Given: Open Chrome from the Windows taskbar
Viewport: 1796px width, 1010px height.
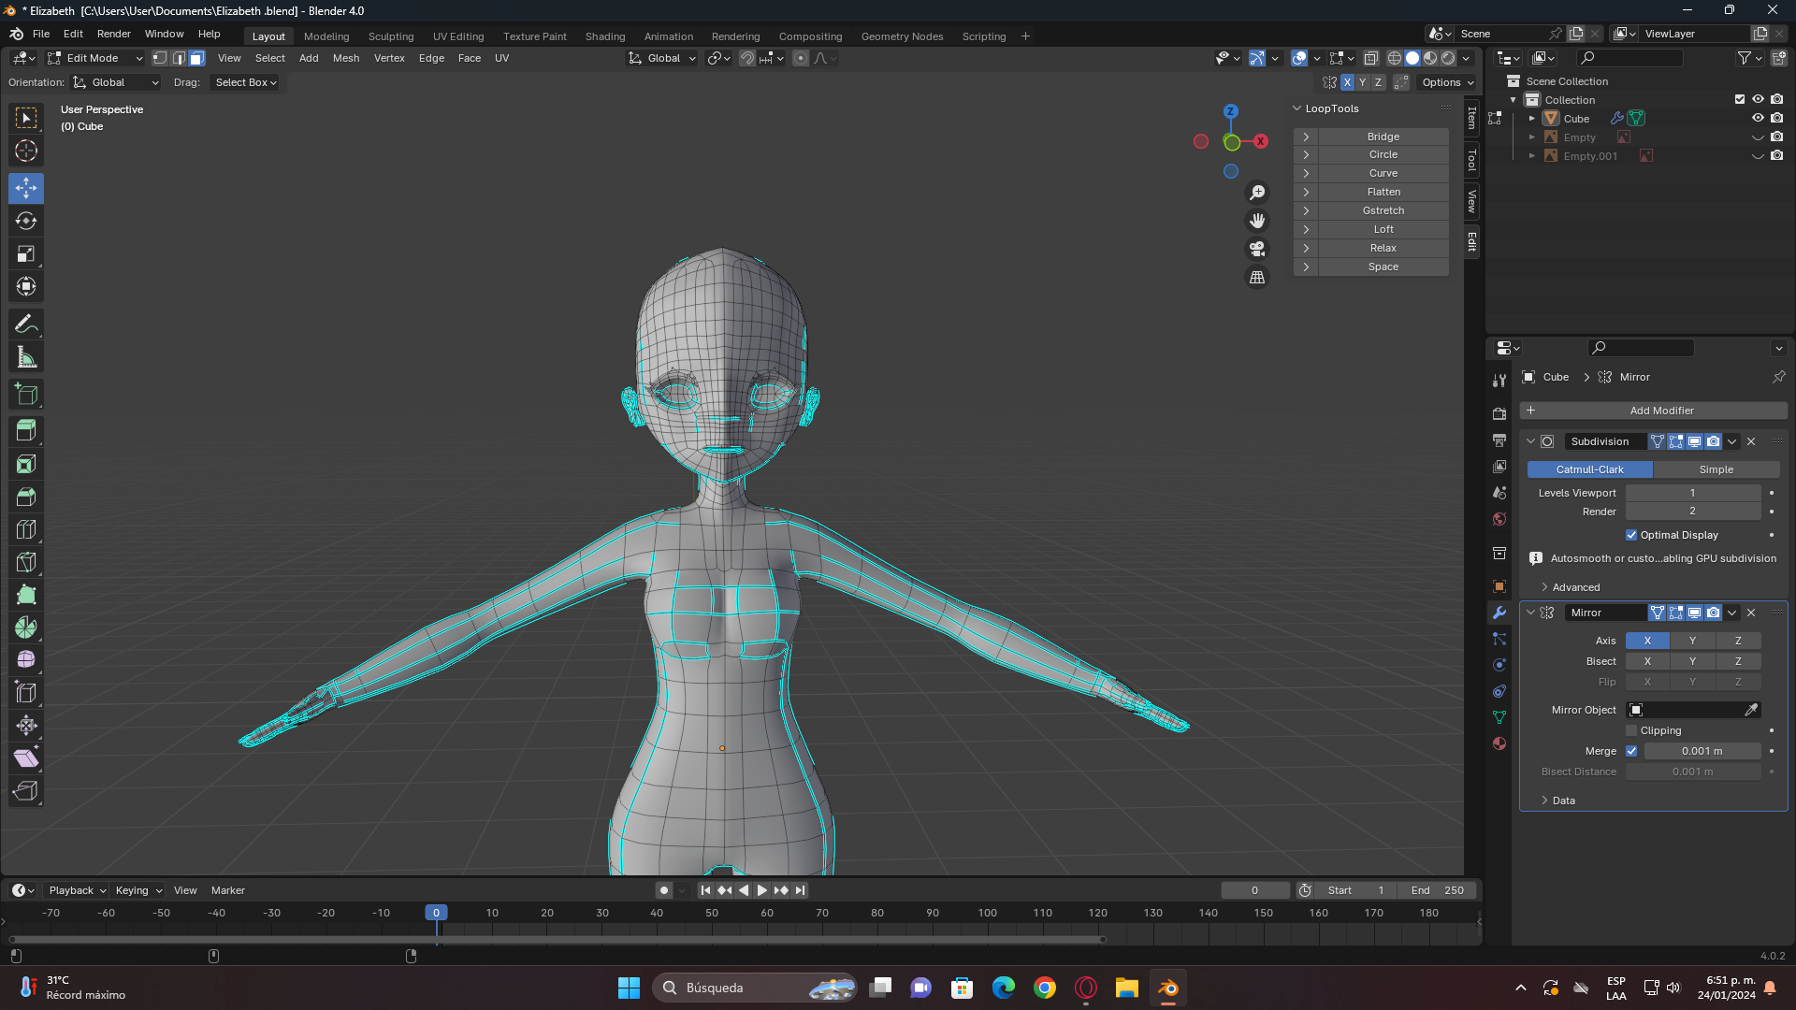Looking at the screenshot, I should (x=1045, y=988).
